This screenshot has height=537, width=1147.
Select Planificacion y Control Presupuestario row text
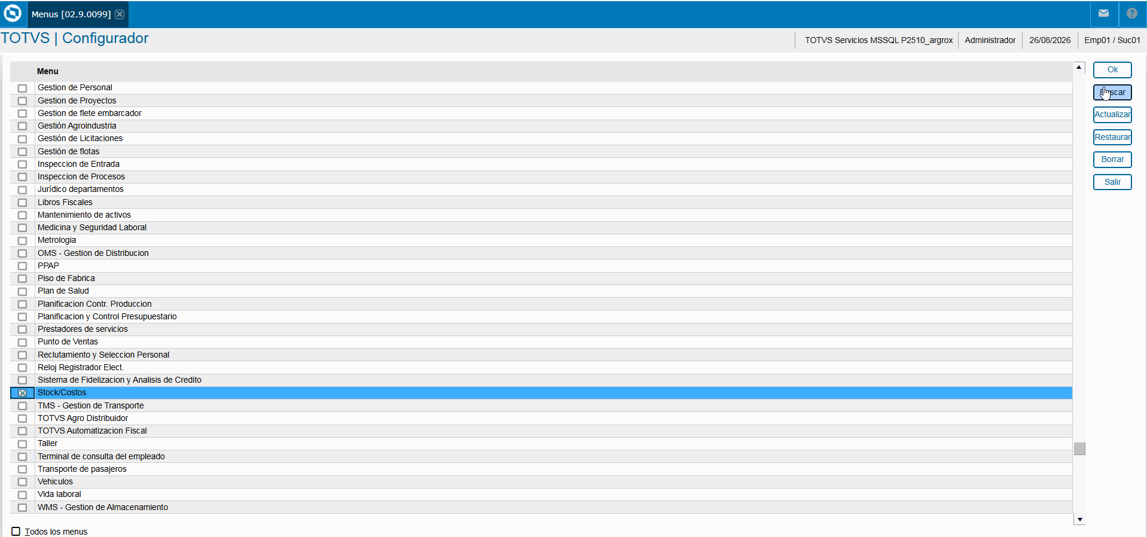(107, 316)
